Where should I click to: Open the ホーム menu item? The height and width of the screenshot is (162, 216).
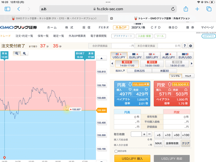(52, 27)
